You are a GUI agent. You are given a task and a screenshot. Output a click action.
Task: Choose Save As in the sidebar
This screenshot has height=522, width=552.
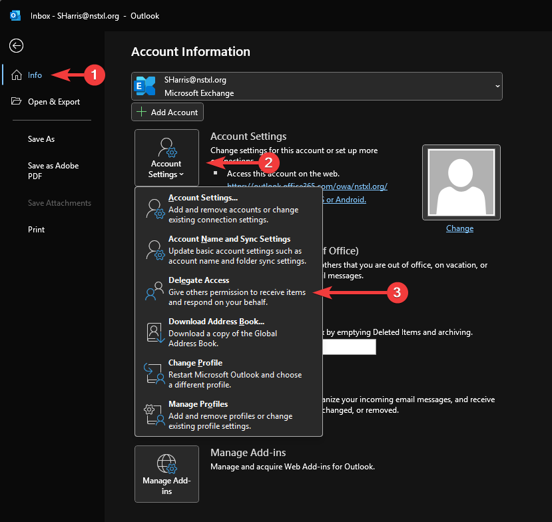41,139
